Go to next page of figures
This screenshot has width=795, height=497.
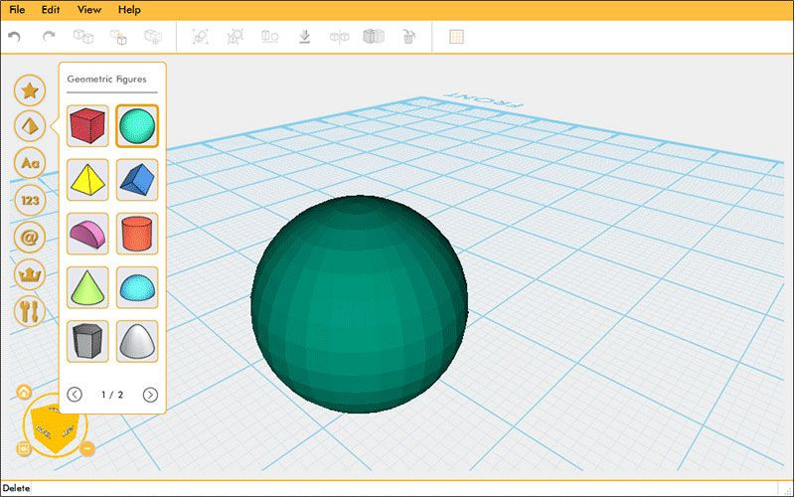pos(150,395)
